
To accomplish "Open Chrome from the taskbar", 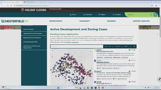I will (99, 88).
